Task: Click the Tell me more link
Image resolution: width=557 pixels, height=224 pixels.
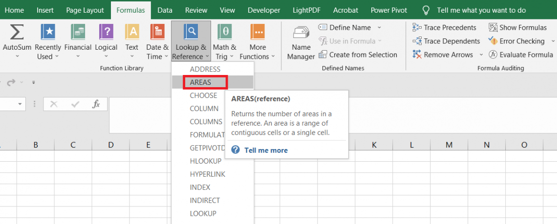Action: pyautogui.click(x=266, y=150)
